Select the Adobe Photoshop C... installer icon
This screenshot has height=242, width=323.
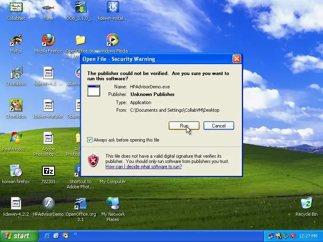[x=48, y=138]
